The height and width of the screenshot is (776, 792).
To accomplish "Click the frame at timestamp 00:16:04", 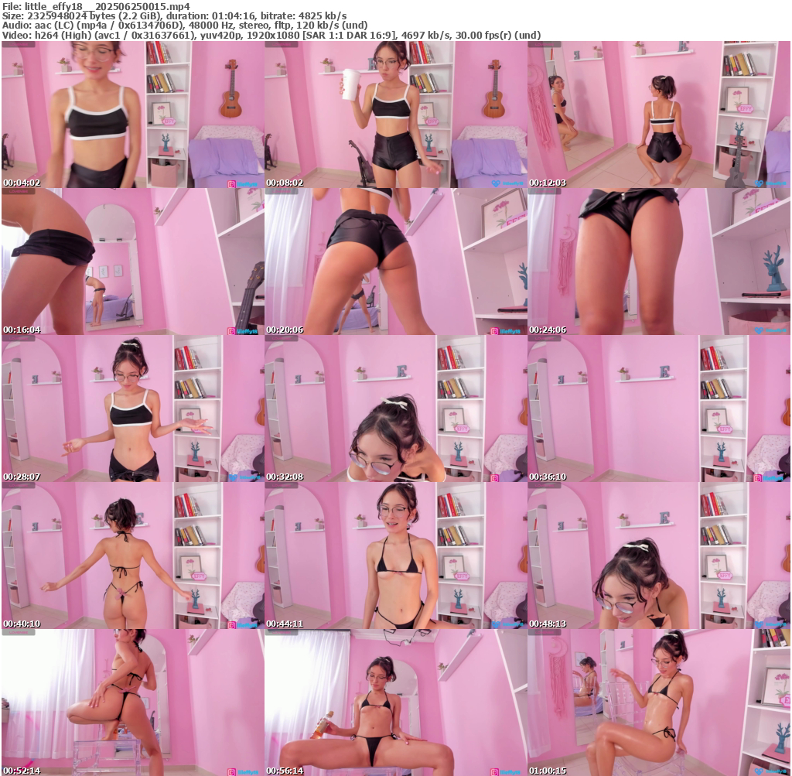I will pos(132,262).
